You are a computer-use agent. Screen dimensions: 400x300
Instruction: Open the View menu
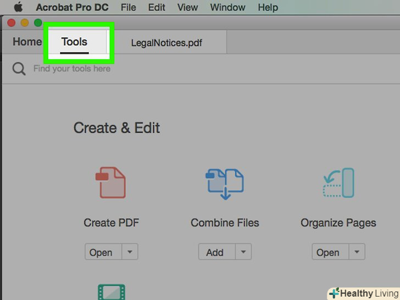pos(187,7)
